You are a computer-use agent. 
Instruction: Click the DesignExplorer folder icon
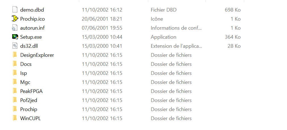pyautogui.click(x=15, y=55)
